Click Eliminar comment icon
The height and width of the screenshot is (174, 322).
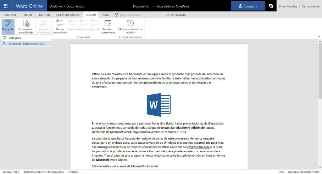tap(72, 25)
